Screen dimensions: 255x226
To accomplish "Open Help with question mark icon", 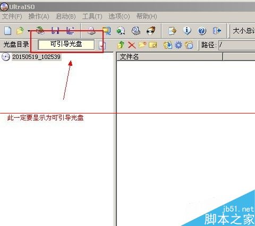I will point(202,31).
